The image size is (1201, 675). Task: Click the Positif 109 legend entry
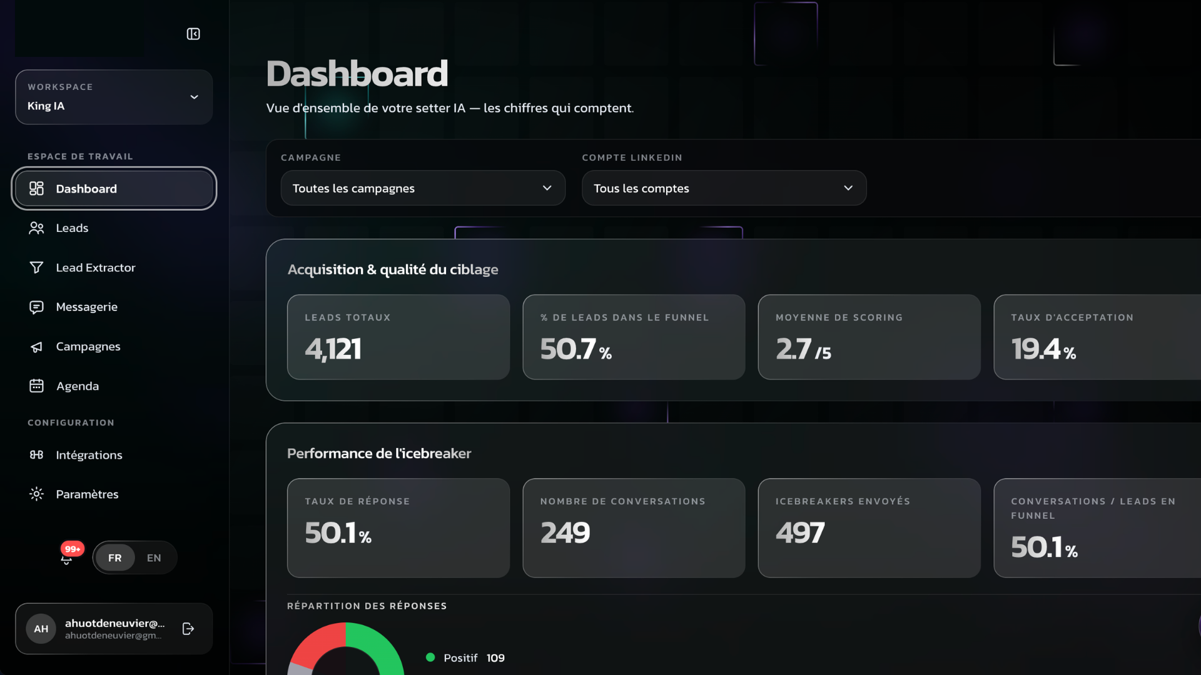click(465, 658)
